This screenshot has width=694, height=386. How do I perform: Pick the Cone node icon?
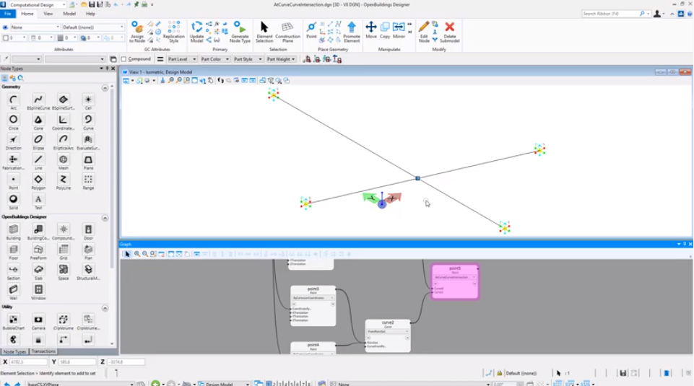38,120
